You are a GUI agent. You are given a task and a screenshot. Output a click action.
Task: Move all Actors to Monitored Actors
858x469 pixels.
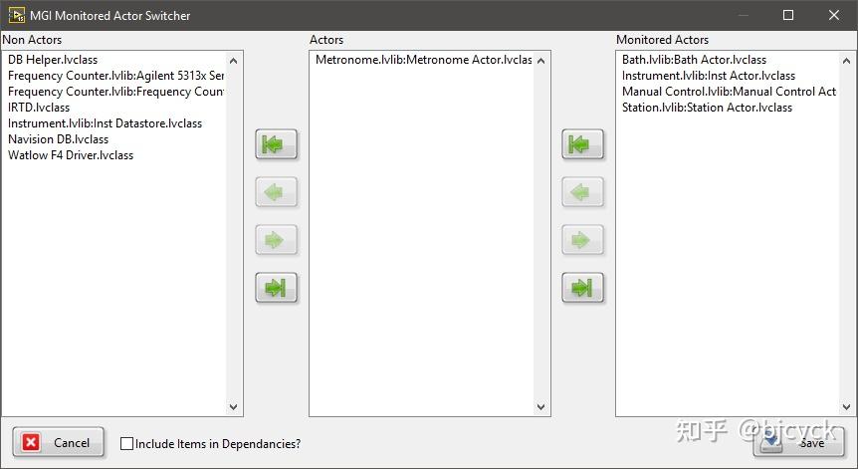[582, 288]
